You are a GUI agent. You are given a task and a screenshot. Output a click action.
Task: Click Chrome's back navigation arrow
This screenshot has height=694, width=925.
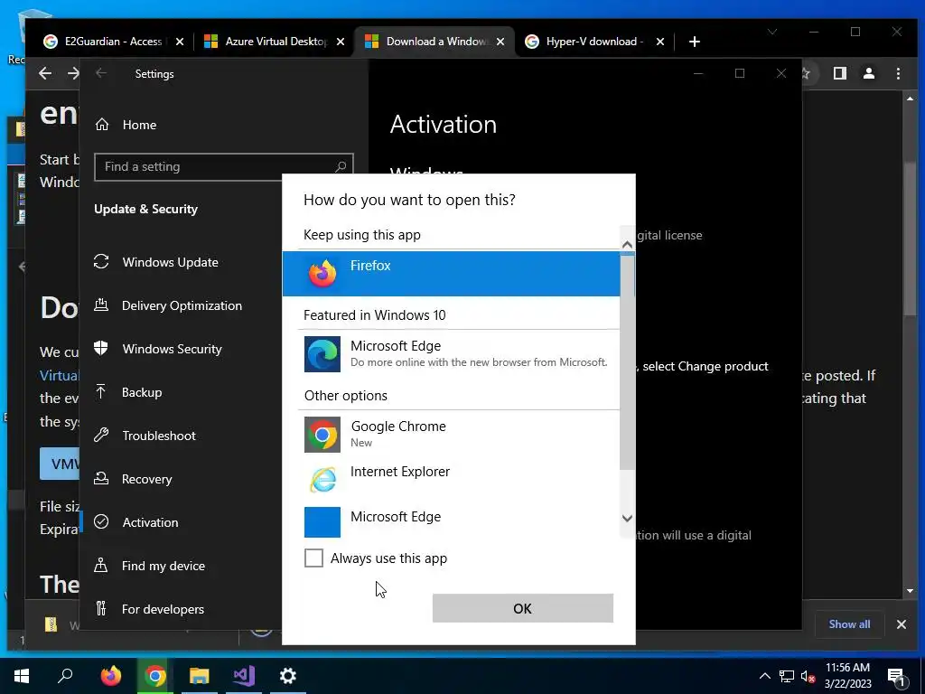pos(45,73)
